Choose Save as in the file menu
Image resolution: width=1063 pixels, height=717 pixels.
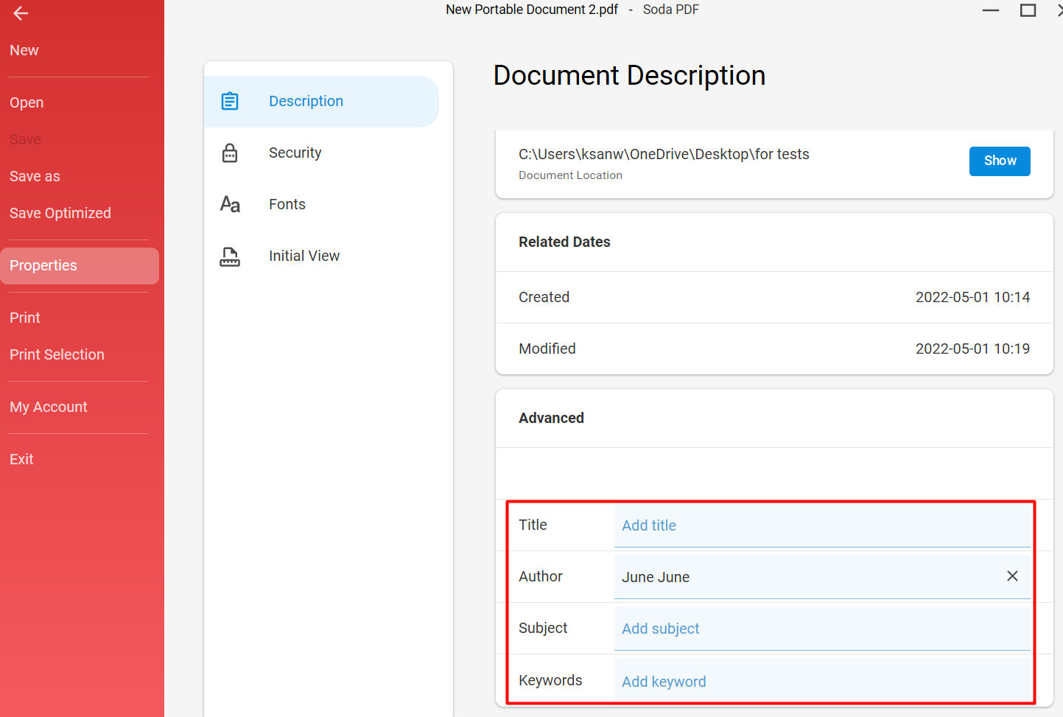(x=35, y=176)
